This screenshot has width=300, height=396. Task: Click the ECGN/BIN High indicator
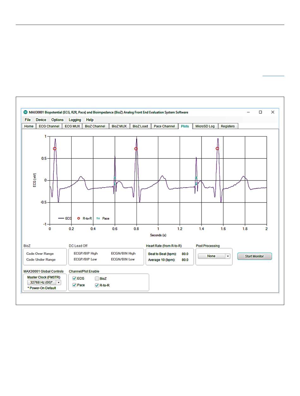(123, 253)
